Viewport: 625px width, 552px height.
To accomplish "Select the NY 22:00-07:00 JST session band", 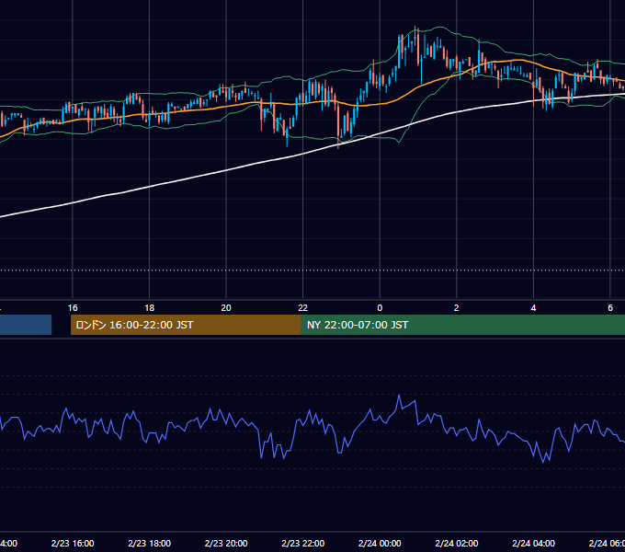I will 462,325.
